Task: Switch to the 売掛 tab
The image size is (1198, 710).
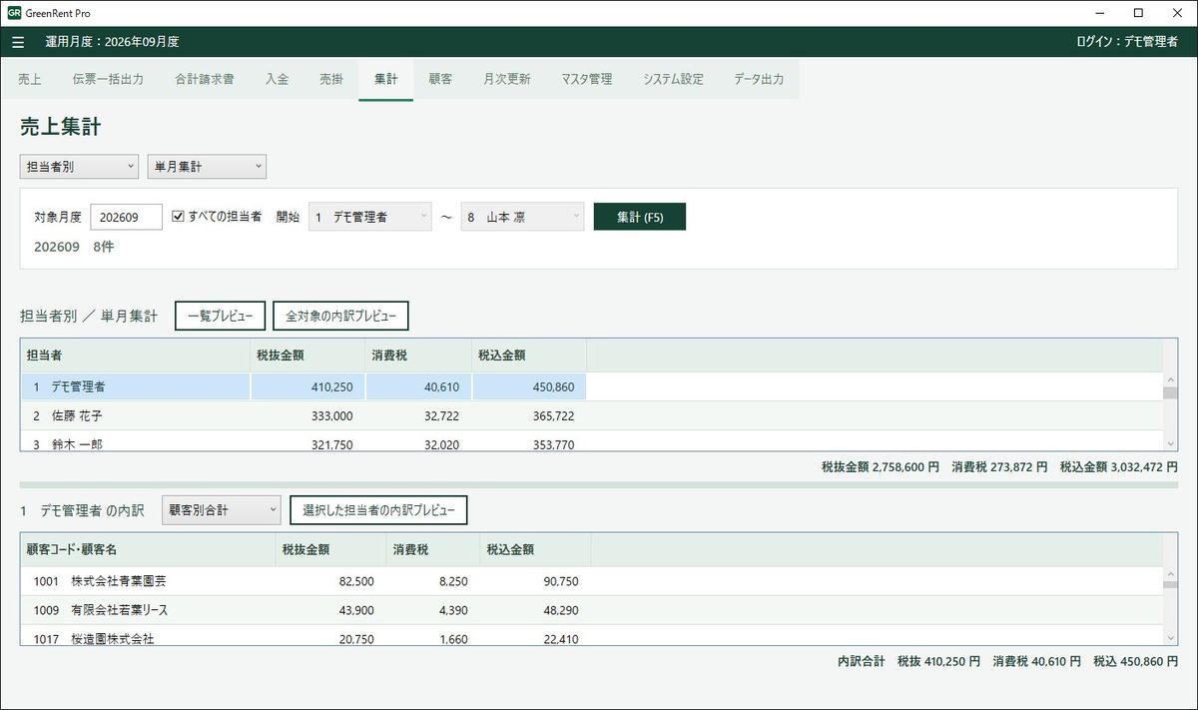Action: click(x=331, y=79)
